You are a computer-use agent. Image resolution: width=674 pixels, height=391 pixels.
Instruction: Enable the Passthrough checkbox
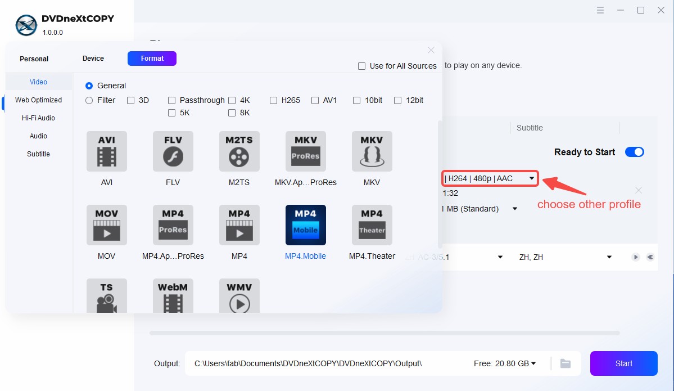click(x=171, y=100)
